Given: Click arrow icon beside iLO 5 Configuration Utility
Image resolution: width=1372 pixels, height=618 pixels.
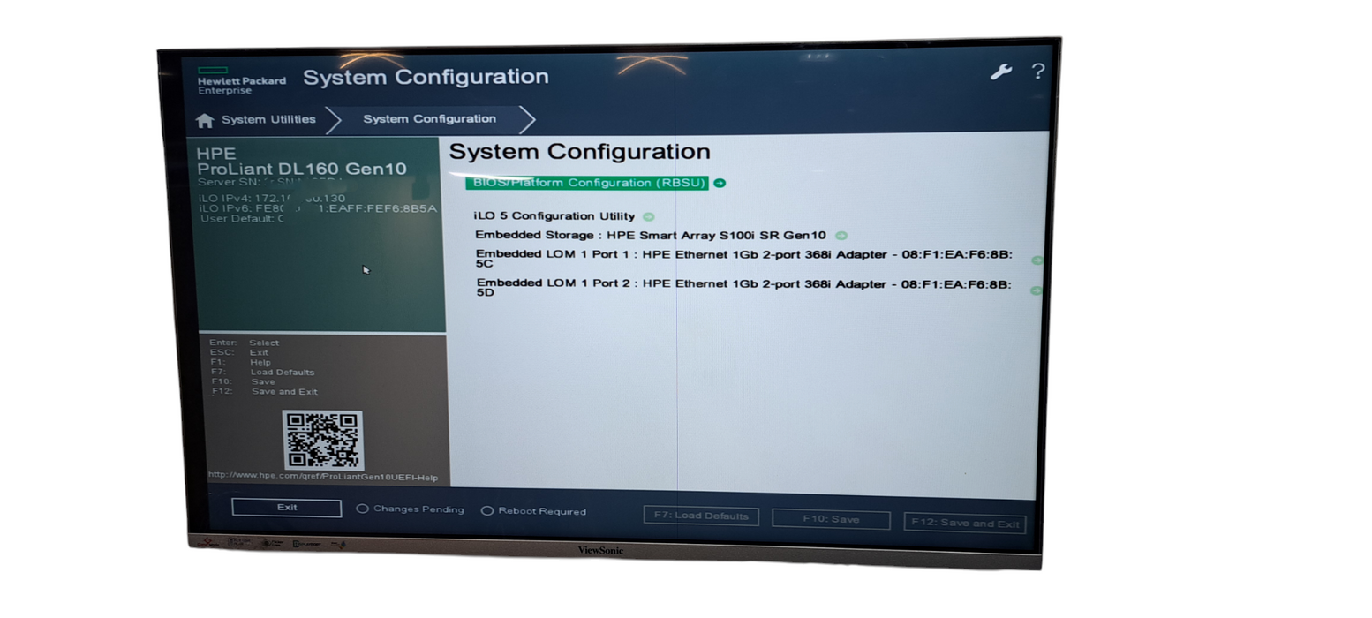Looking at the screenshot, I should point(649,216).
